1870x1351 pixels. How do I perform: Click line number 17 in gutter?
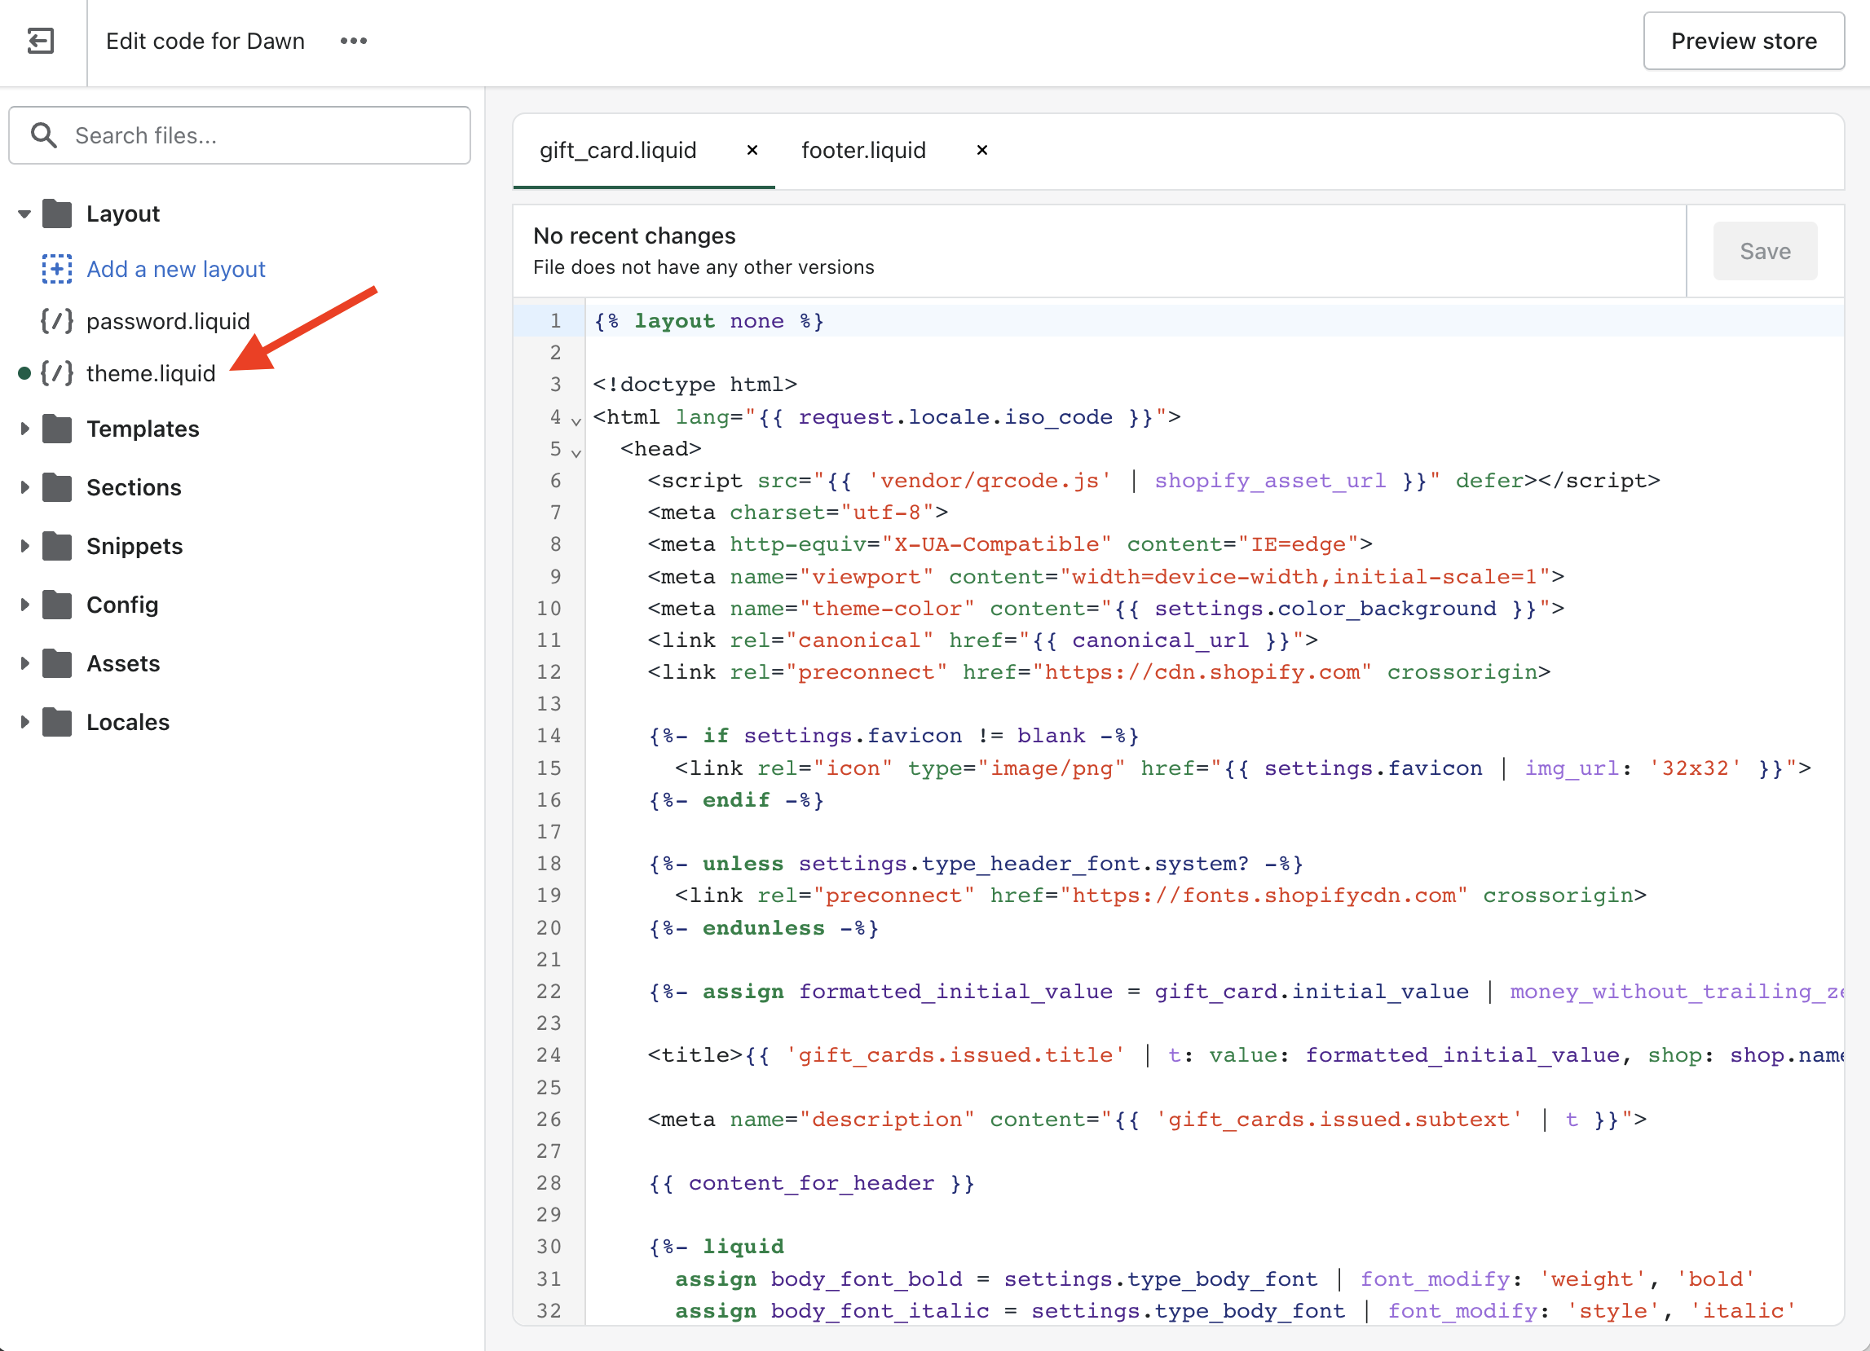(549, 832)
